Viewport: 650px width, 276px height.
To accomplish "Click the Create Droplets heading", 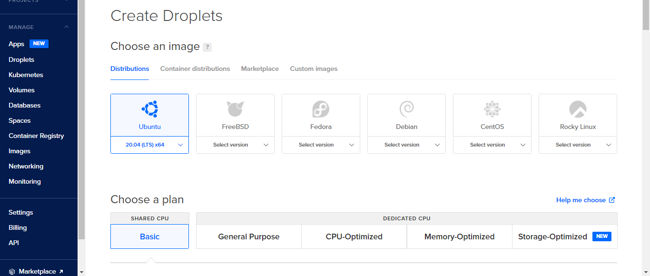I will 167,16.
